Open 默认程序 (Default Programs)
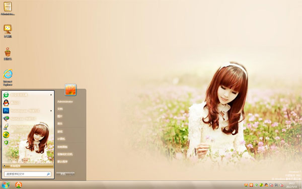This screenshot has width=302, height=189. coord(62,162)
